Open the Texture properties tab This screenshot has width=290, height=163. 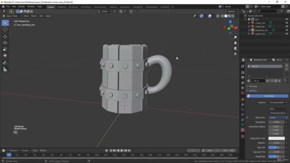click(x=243, y=136)
